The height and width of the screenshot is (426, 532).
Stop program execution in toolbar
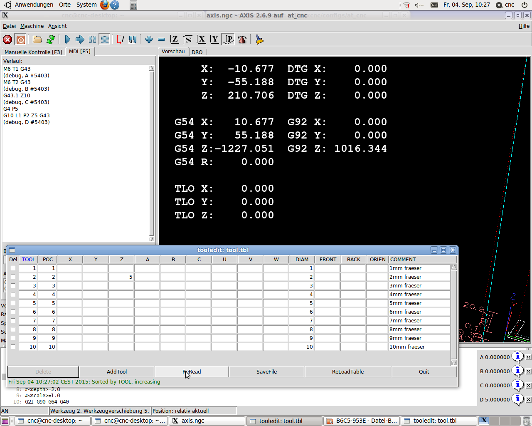coord(105,40)
